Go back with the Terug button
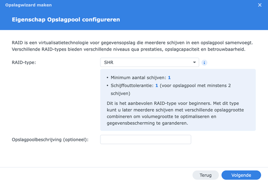The height and width of the screenshot is (182, 268). [x=205, y=175]
